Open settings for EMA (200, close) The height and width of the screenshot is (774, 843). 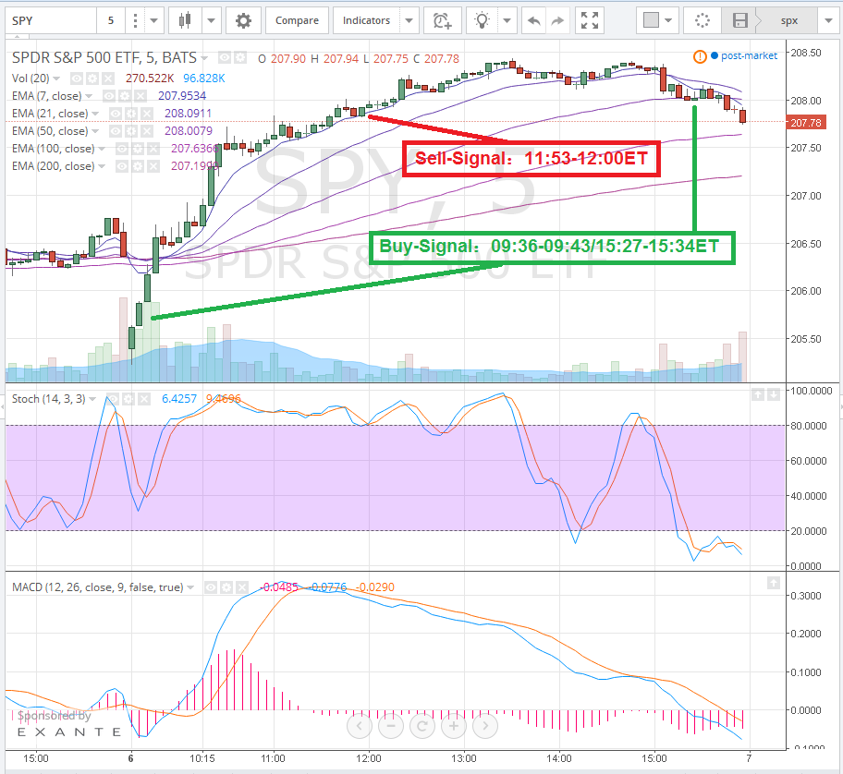pyautogui.click(x=138, y=166)
